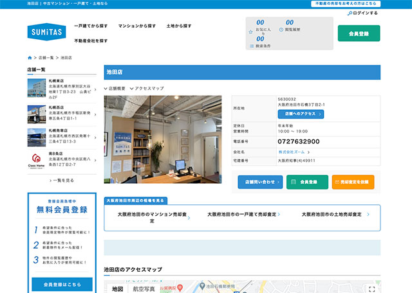Open 土地から探す menu

[179, 26]
